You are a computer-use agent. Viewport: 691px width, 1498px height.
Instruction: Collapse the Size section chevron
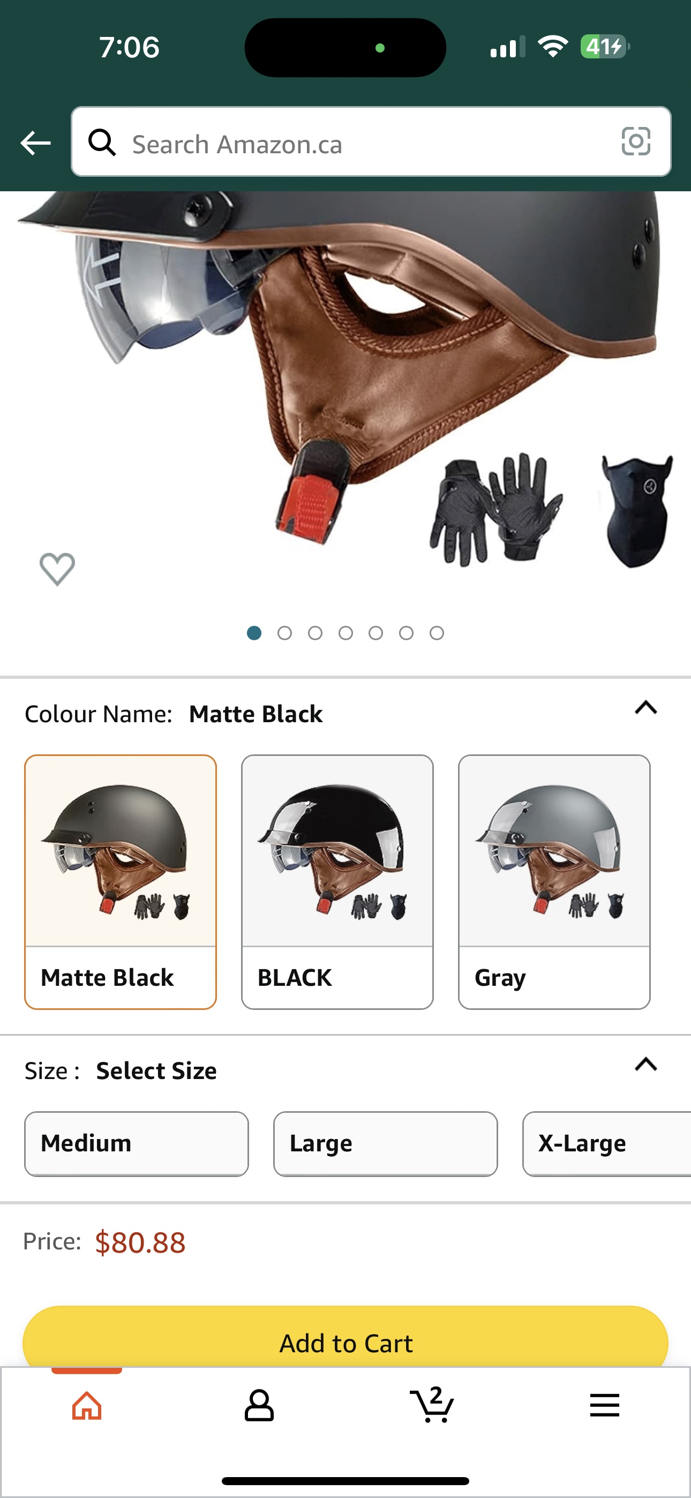(645, 1064)
